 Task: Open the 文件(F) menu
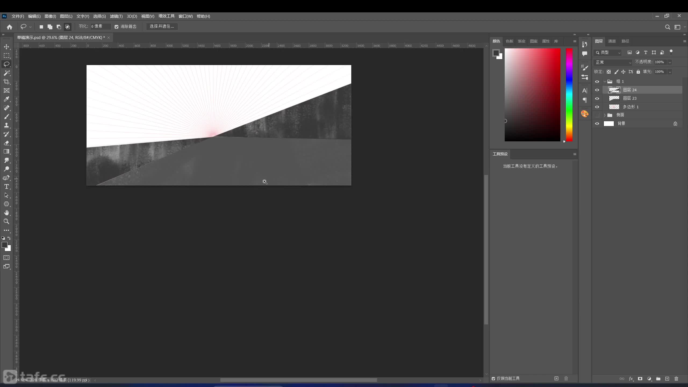coord(18,16)
